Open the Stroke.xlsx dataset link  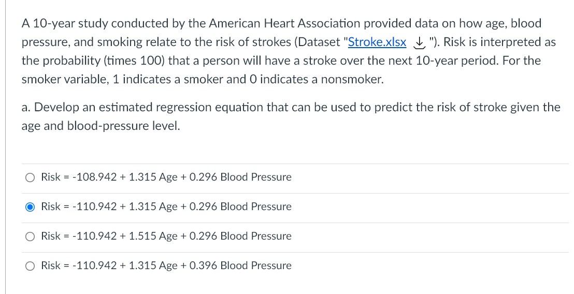click(377, 42)
